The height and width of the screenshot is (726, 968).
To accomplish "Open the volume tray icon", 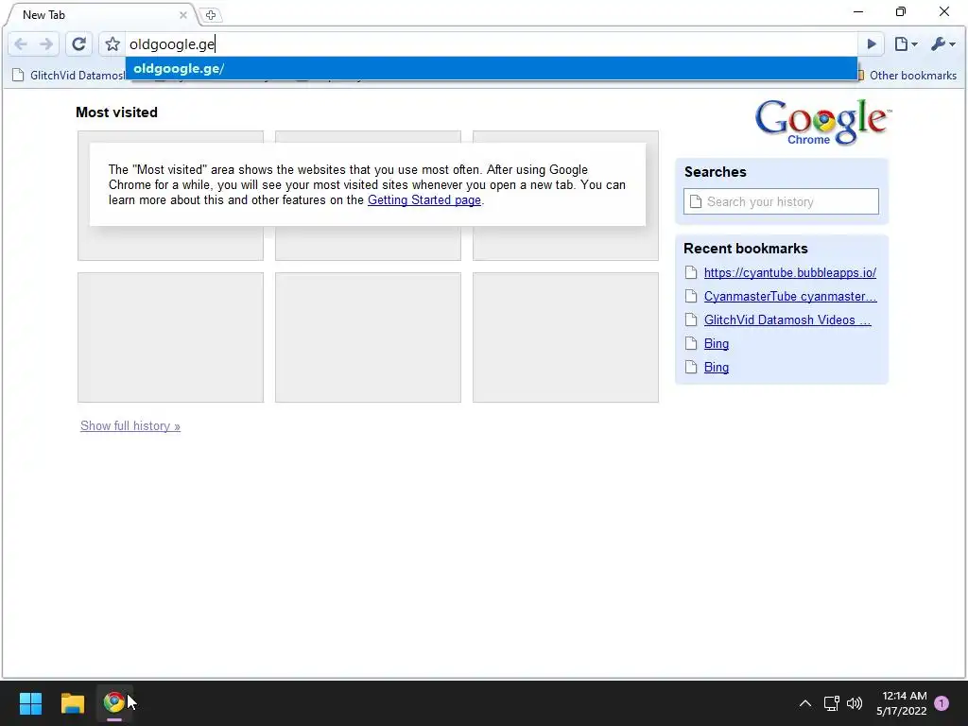I will click(855, 703).
